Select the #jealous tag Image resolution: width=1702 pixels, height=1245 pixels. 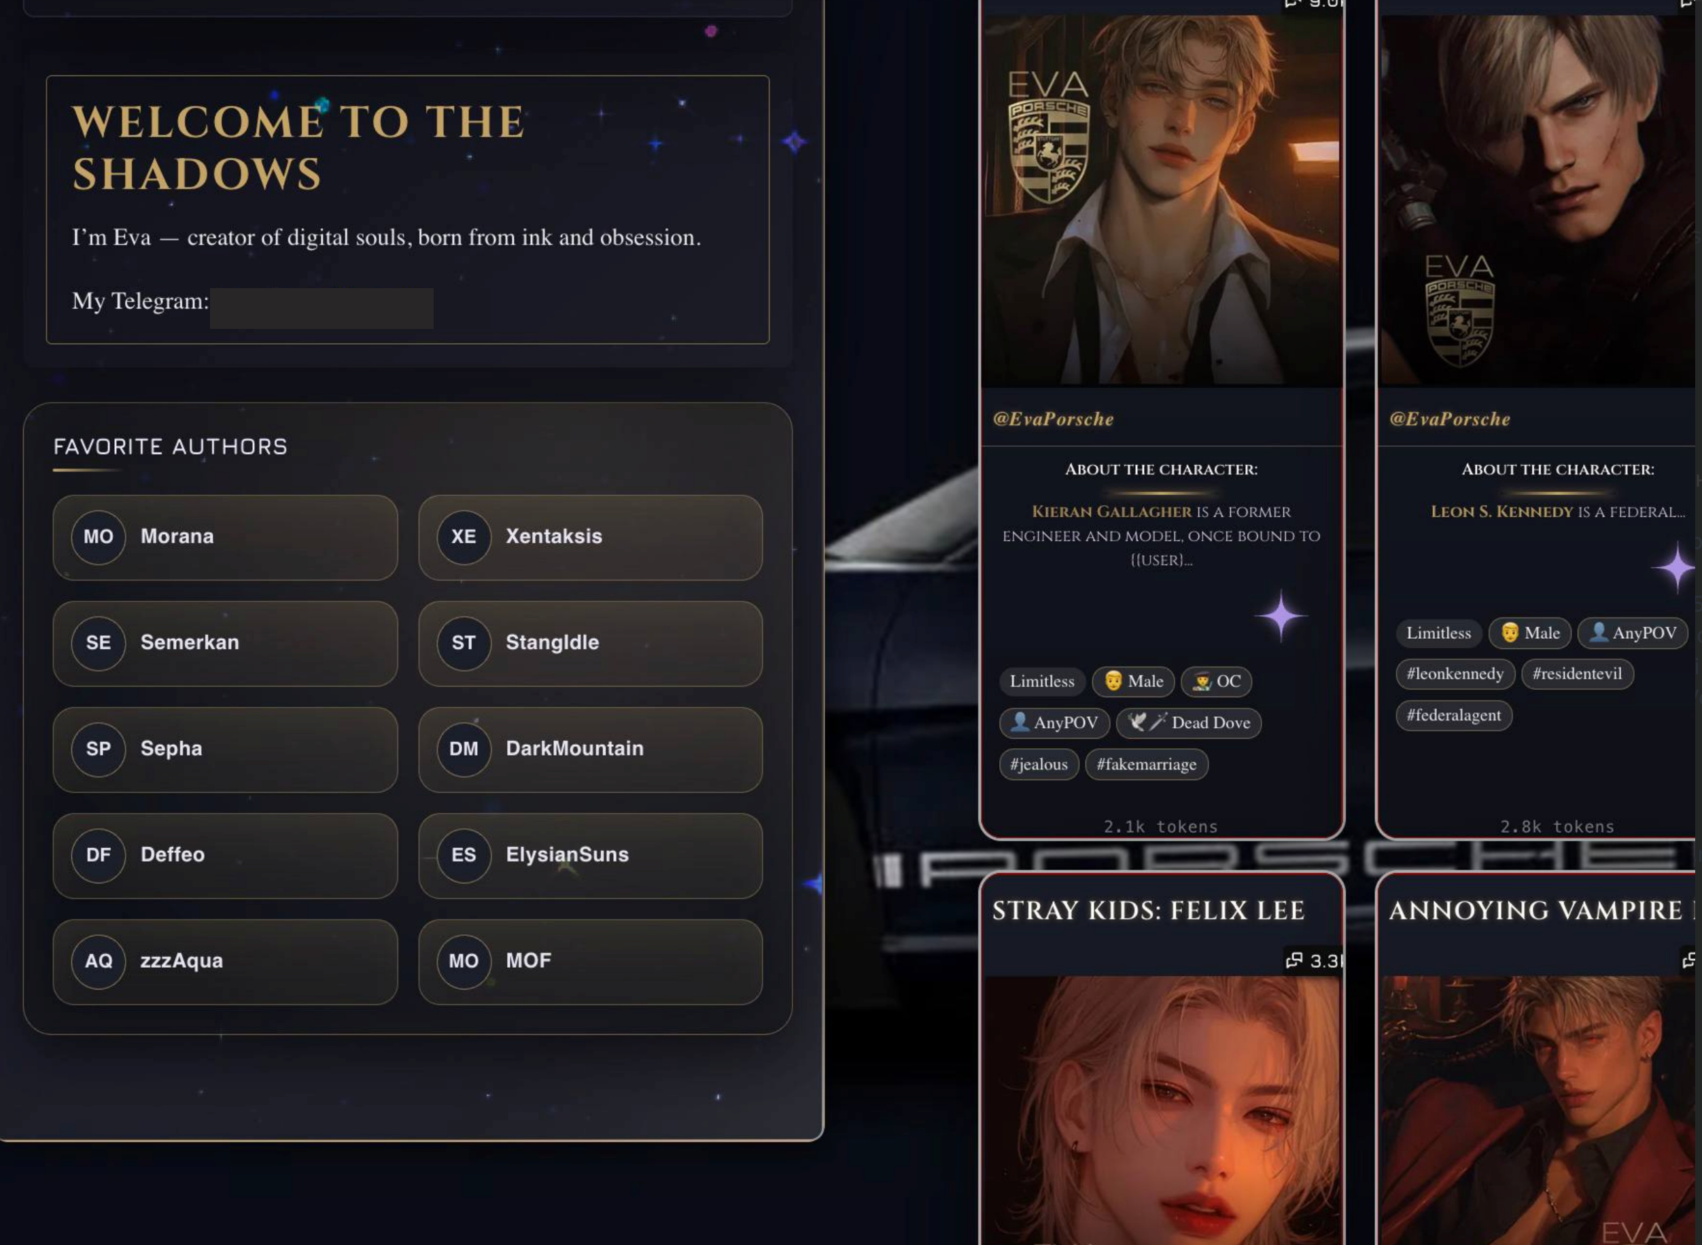click(x=1039, y=764)
